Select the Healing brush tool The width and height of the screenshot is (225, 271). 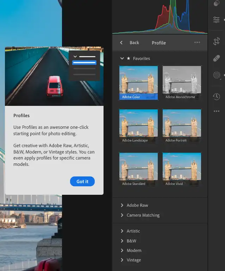[217, 59]
